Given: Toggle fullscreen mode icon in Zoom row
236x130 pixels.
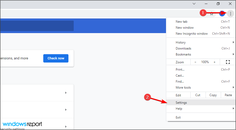Looking at the screenshot, I should (x=228, y=62).
